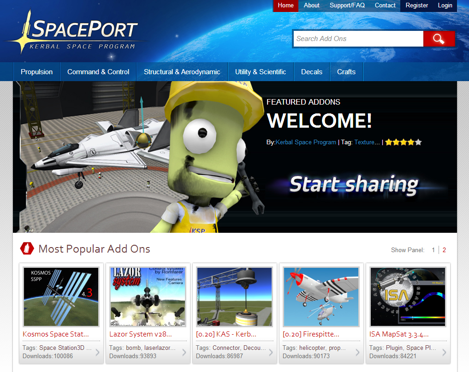
Task: Open the Structural & Aerodynamic category
Action: [182, 72]
